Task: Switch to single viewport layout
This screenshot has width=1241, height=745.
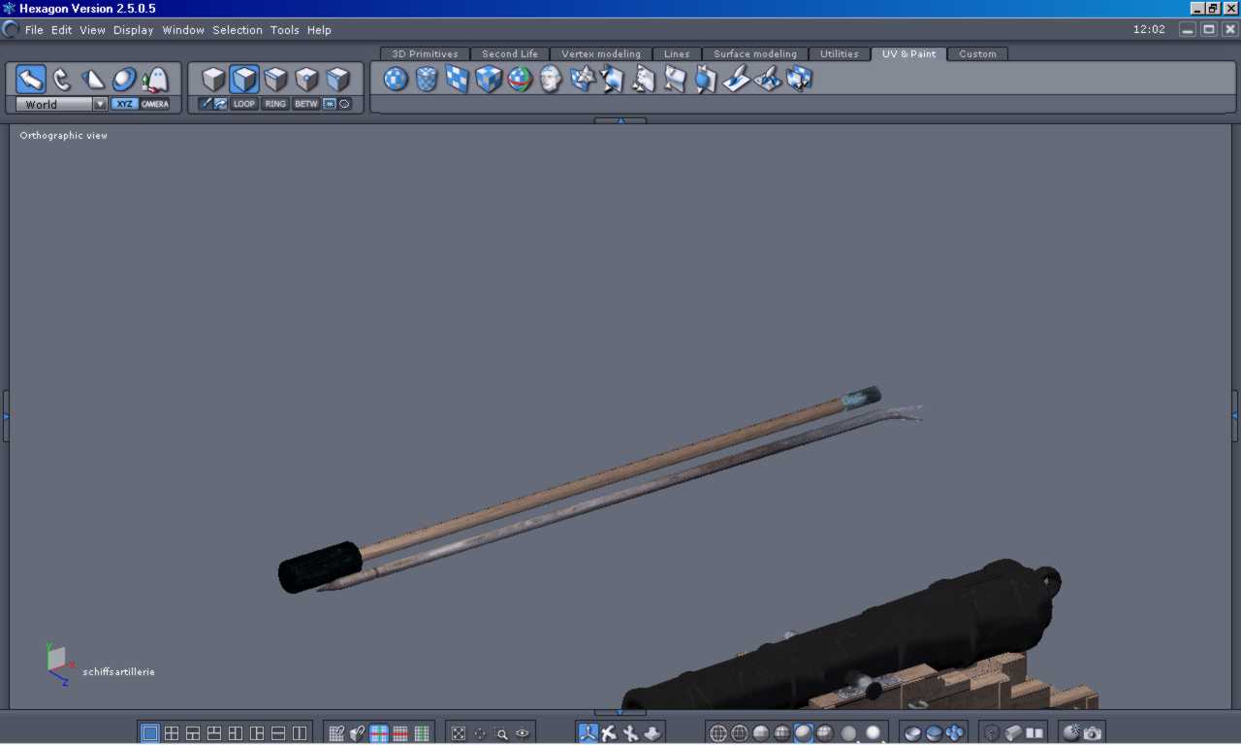Action: point(150,733)
